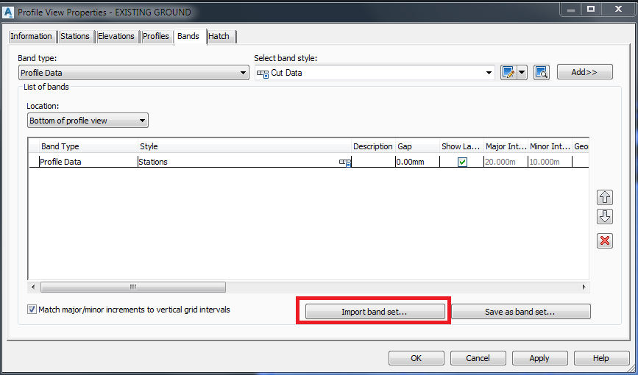The image size is (638, 375).
Task: Click the 0.00mm gap value
Action: click(417, 162)
